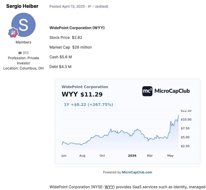
Task: Click the May label on chart axis
Action: pos(170,156)
